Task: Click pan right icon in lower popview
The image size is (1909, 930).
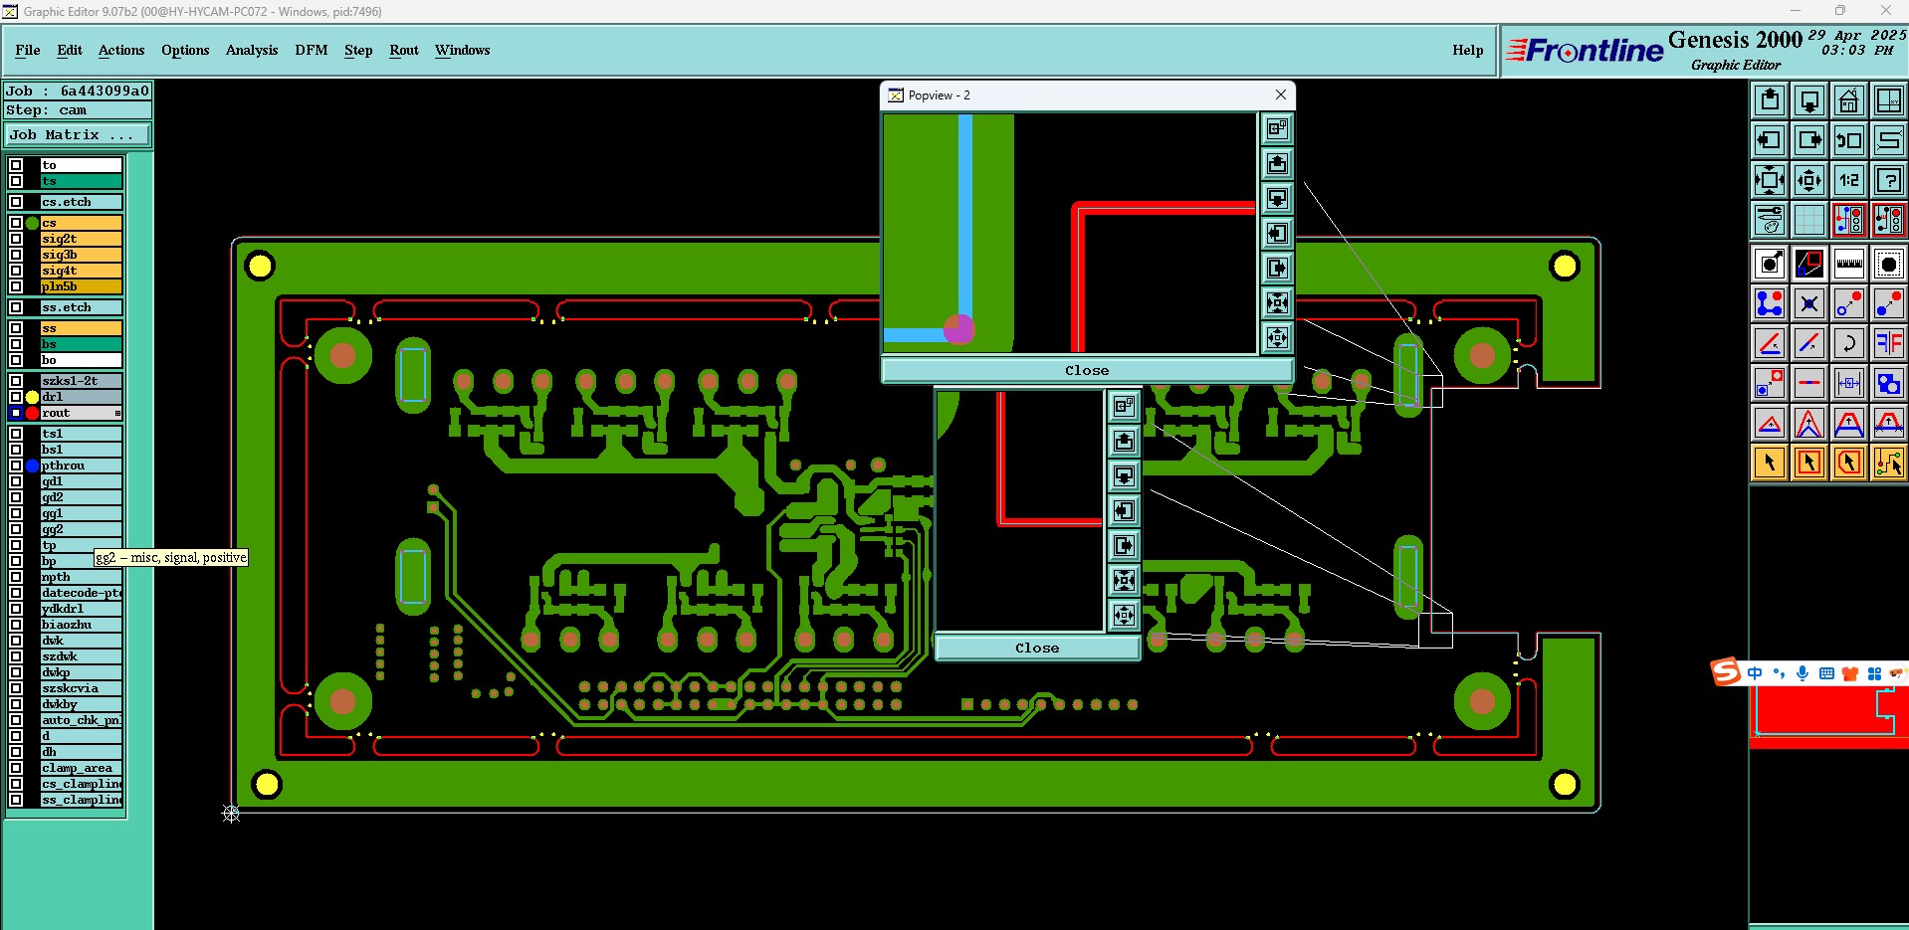Action: 1125,545
